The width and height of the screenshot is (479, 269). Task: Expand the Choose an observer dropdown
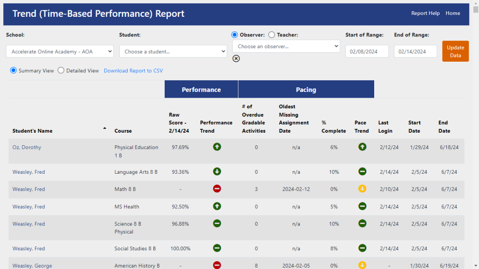pos(286,46)
